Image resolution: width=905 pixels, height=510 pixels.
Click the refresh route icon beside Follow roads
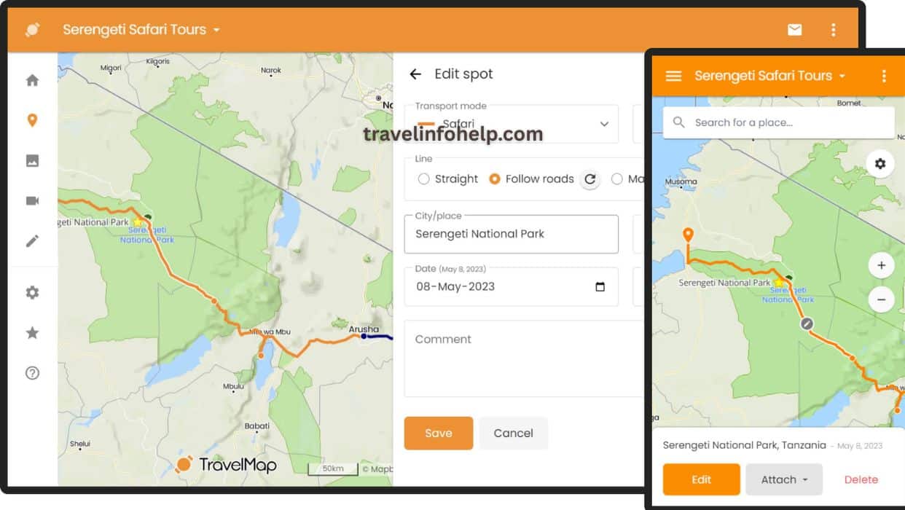tap(589, 179)
